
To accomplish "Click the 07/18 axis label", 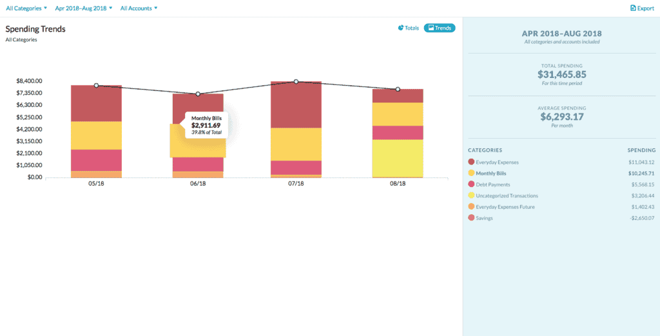I will click(x=296, y=184).
